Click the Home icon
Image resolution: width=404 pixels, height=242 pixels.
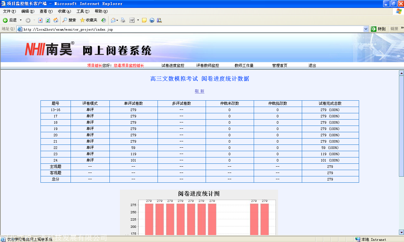coord(56,20)
